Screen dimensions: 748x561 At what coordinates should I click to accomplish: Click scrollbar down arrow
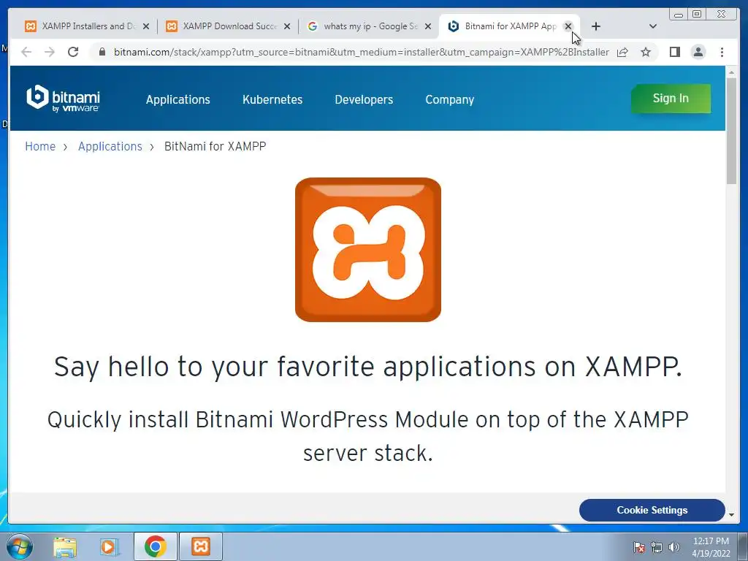731,515
